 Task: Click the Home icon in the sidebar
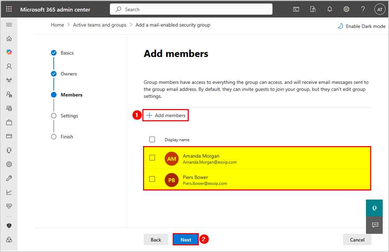pyautogui.click(x=9, y=38)
